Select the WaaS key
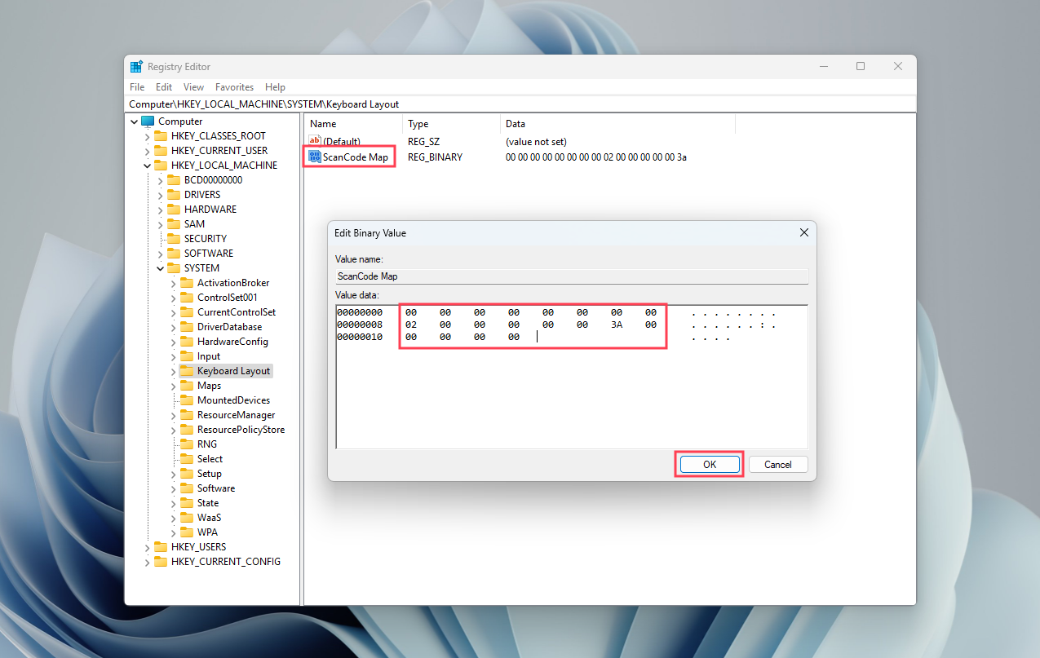This screenshot has width=1040, height=658. [x=209, y=518]
